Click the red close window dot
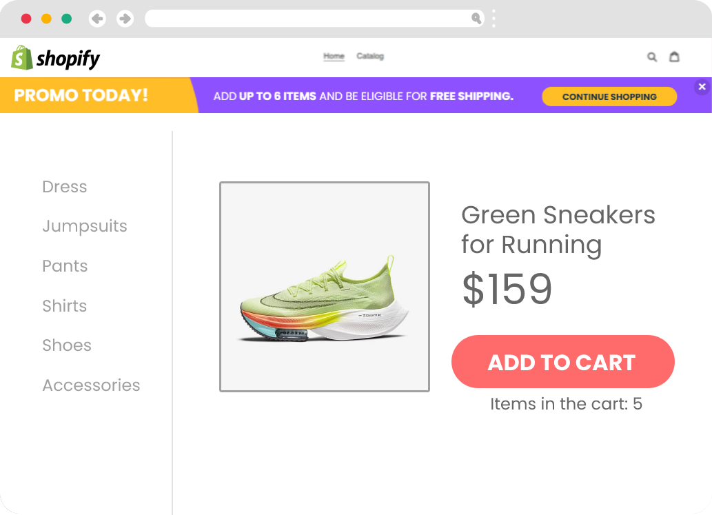Image resolution: width=712 pixels, height=515 pixels. tap(26, 19)
